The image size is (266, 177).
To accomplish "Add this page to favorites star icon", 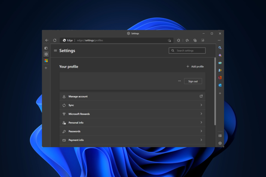I will pyautogui.click(x=169, y=40).
